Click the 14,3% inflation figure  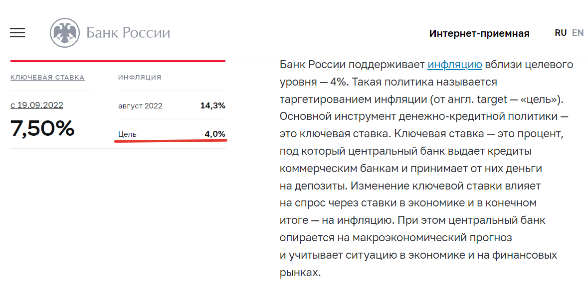point(212,106)
